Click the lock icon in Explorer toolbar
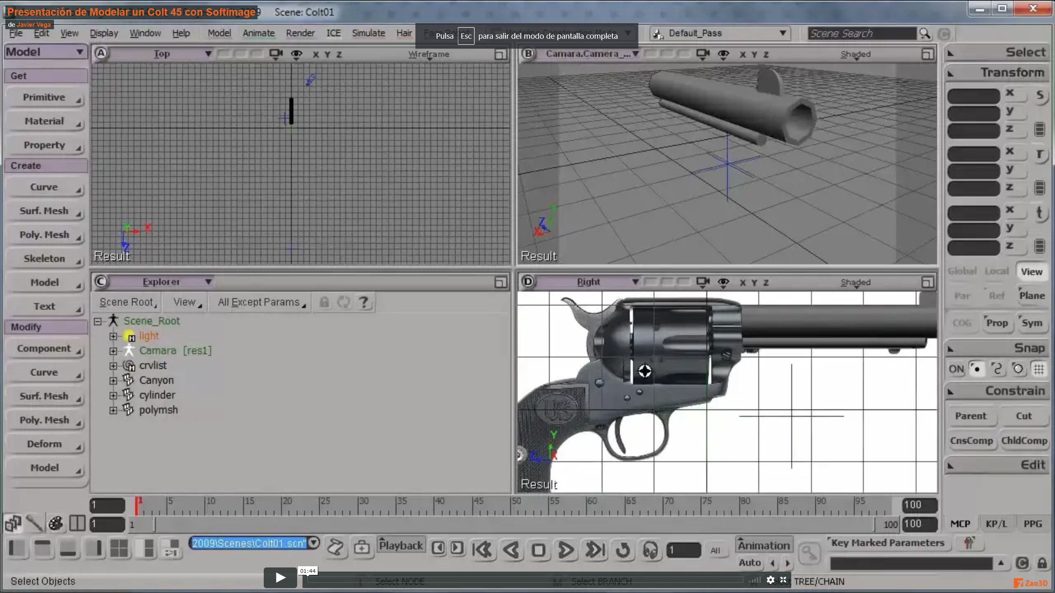This screenshot has width=1055, height=593. (x=324, y=302)
